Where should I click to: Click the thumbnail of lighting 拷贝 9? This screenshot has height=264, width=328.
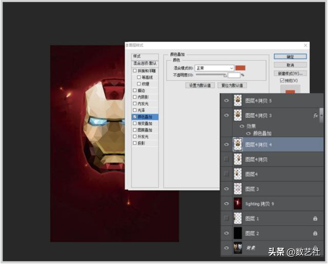point(238,203)
